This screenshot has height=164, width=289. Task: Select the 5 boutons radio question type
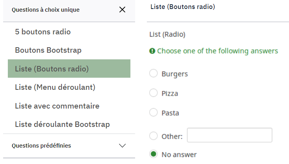[x=43, y=32]
